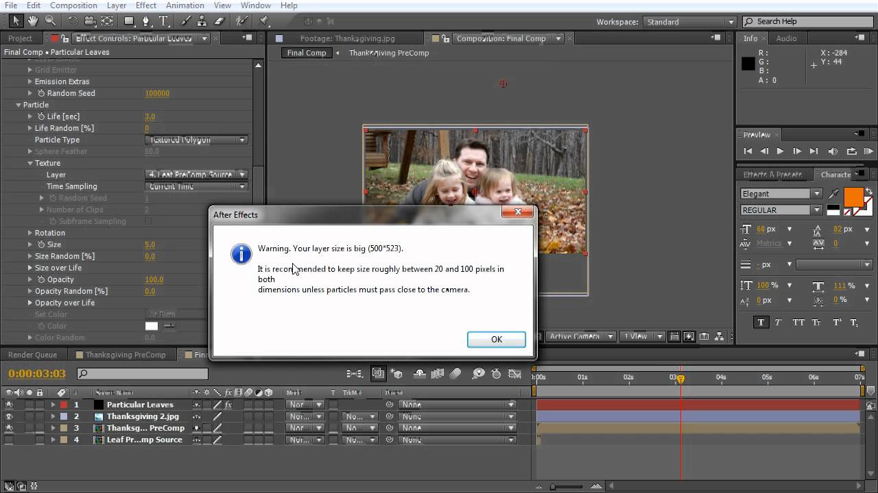Enable Faux Bold text style

tap(761, 323)
